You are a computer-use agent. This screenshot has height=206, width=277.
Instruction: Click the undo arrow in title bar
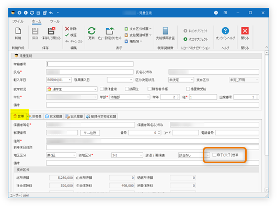tap(51, 13)
